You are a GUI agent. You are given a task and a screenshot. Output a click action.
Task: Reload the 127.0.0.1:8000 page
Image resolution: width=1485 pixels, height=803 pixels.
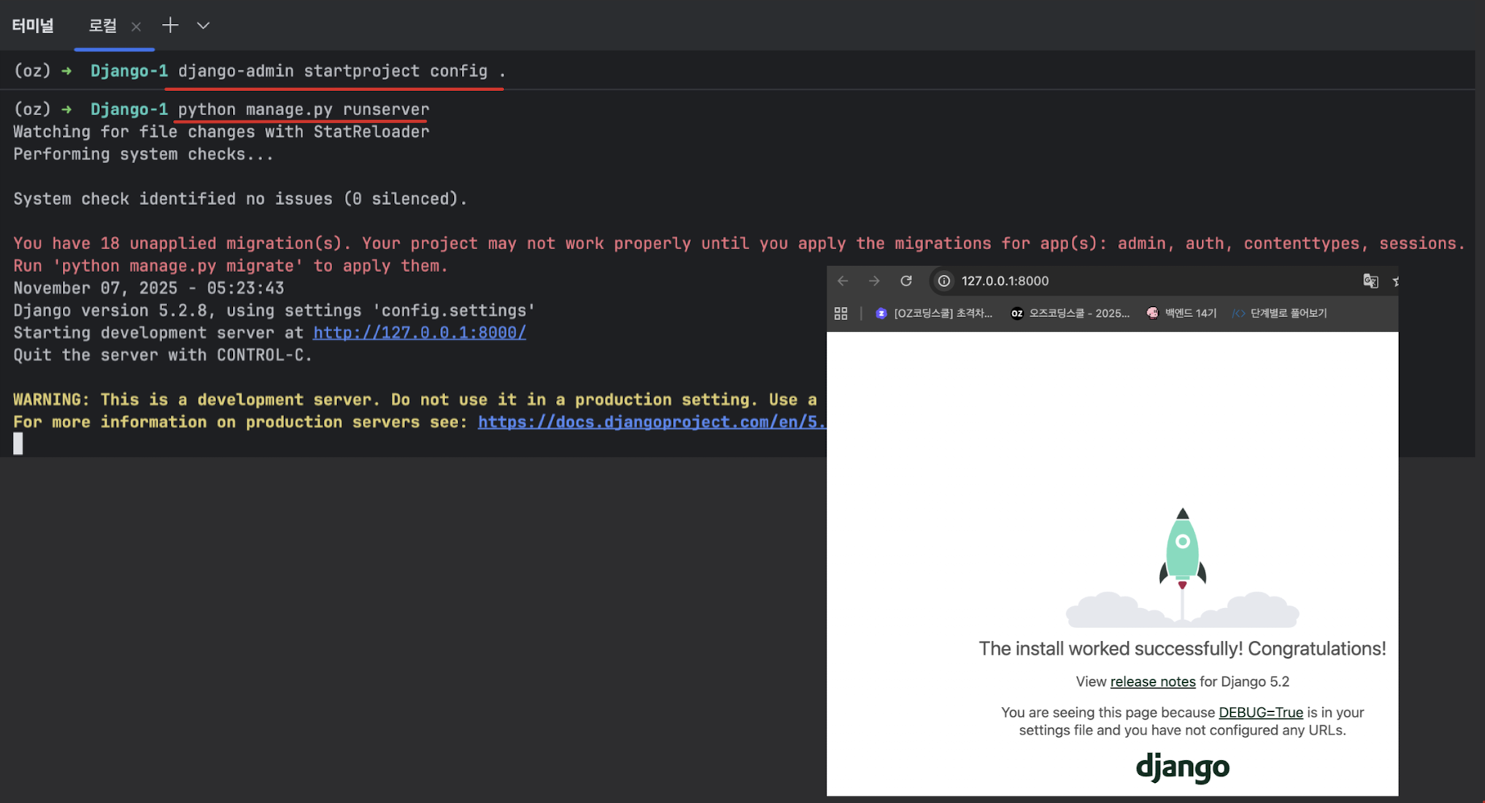tap(906, 281)
